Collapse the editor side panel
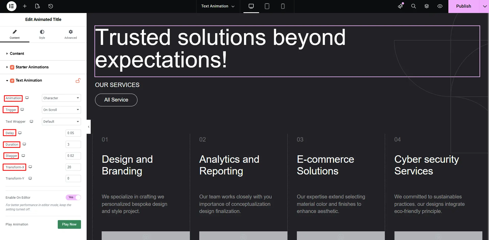This screenshot has width=489, height=240. (89, 127)
